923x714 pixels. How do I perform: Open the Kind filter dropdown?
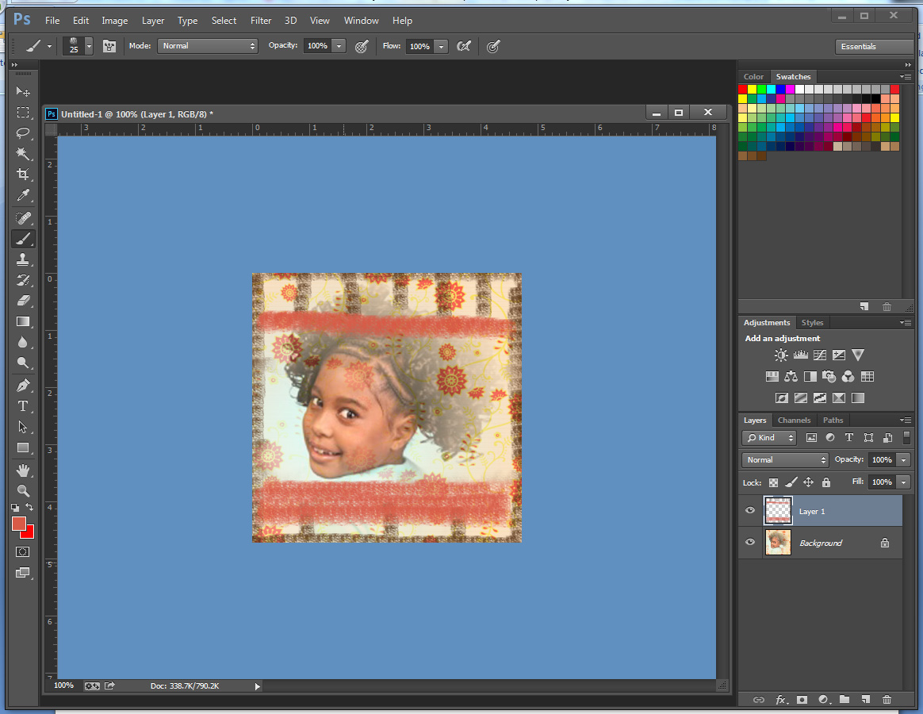pyautogui.click(x=769, y=438)
